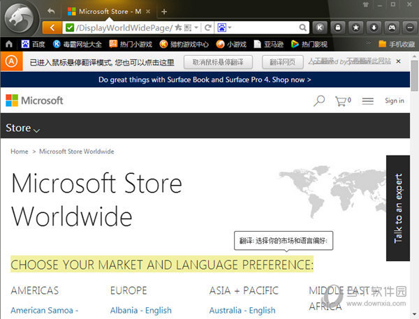Open the 百度 bookmark

[x=33, y=44]
